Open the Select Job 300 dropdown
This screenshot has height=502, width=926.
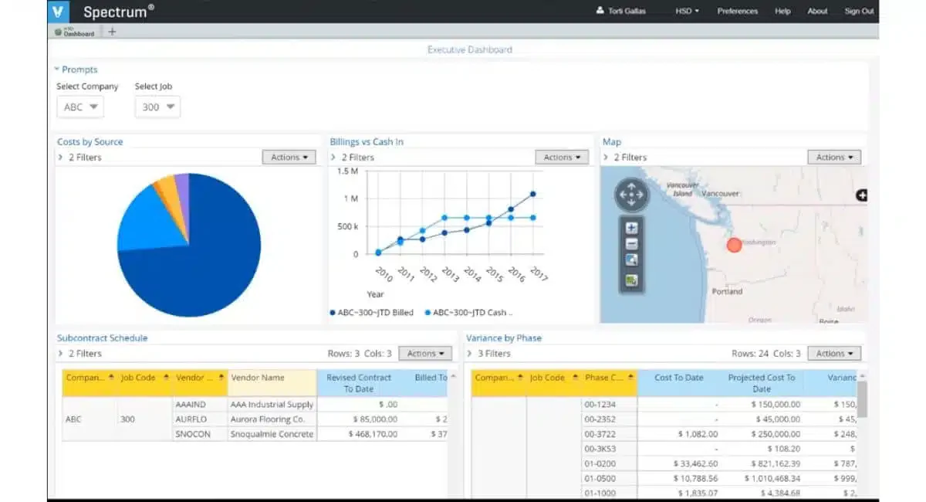coord(157,107)
